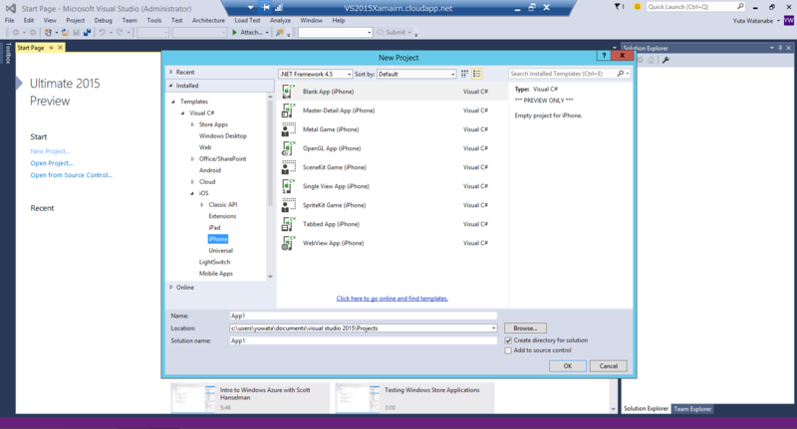Viewport: 797px width, 429px height.
Task: Open Testing Windows Store Applications video thumbnail
Action: pyautogui.click(x=358, y=398)
